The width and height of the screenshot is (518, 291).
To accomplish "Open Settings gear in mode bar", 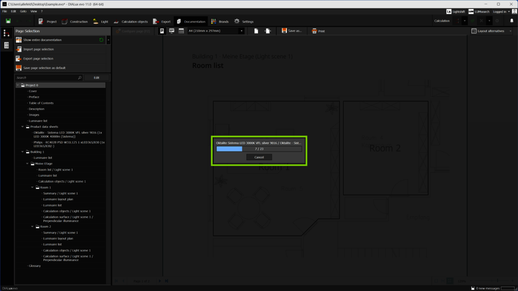I will (x=237, y=22).
